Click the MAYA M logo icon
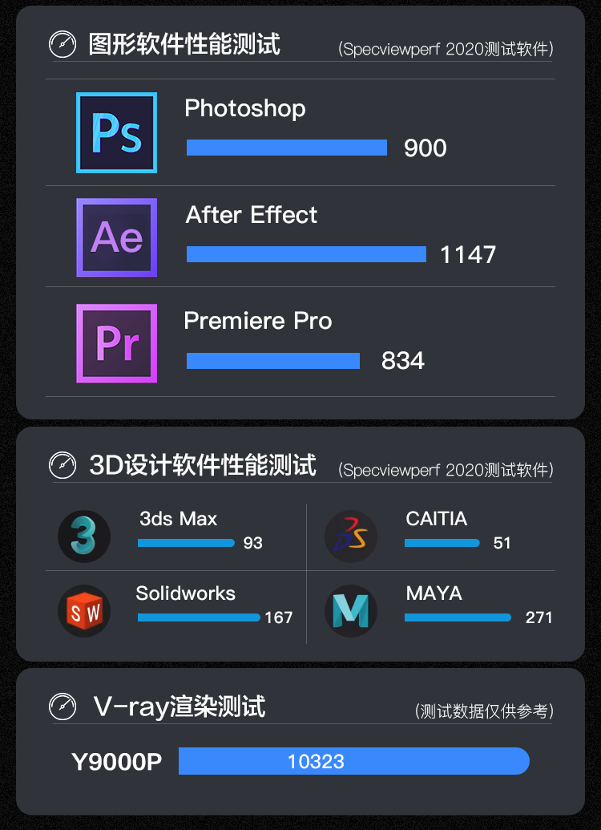The height and width of the screenshot is (830, 601). point(351,611)
